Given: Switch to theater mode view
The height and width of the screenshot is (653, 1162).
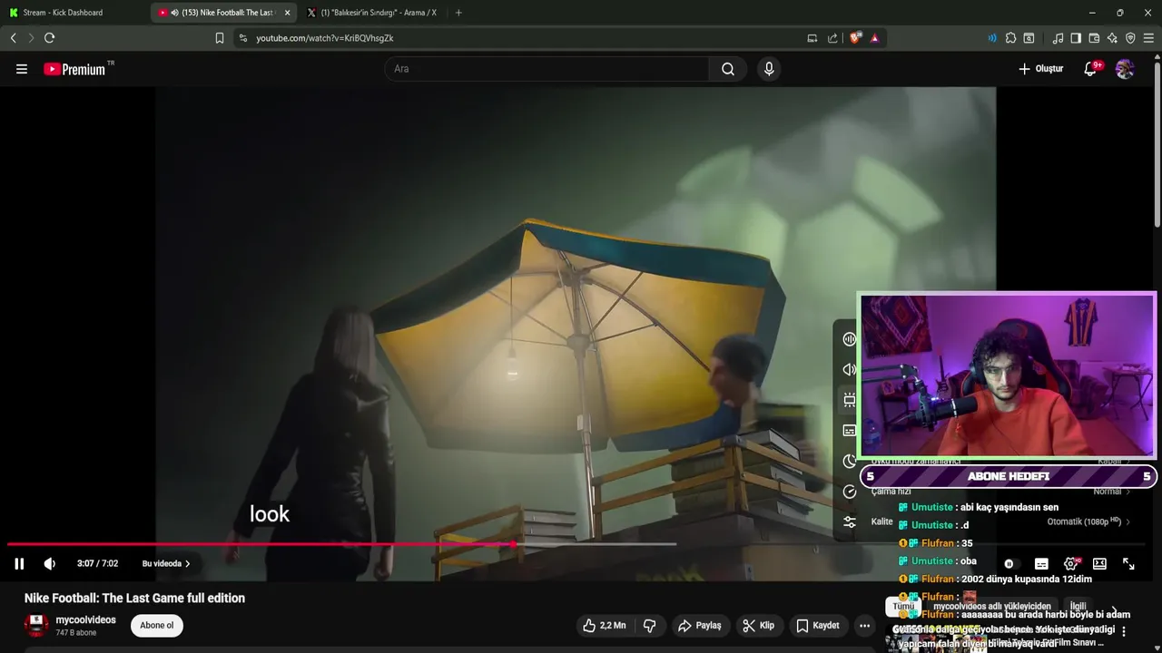Looking at the screenshot, I should (1099, 563).
